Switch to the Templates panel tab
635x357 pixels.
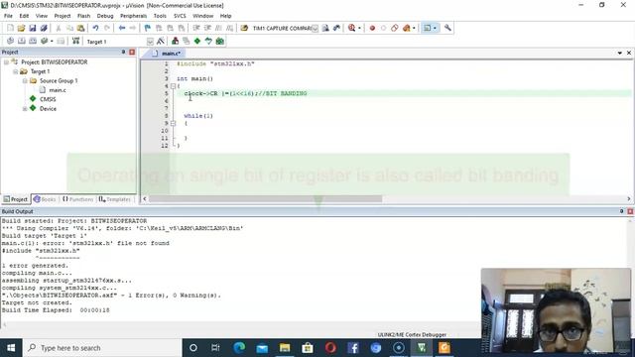pyautogui.click(x=115, y=199)
